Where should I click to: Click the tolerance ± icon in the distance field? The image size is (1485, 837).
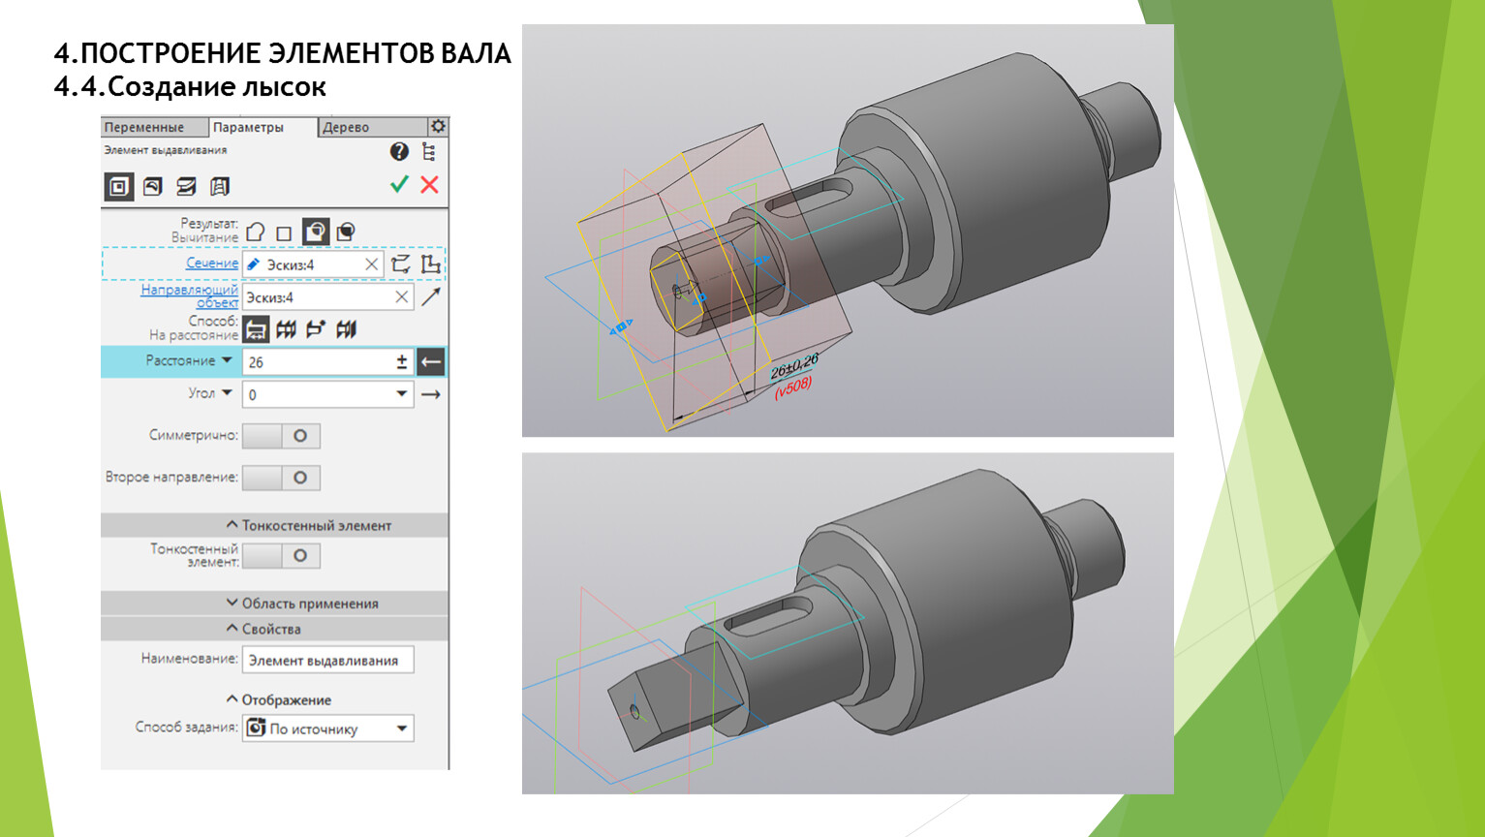(x=401, y=361)
